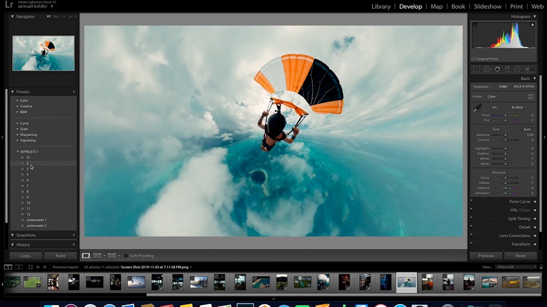Select the Graduated Filter tool
The width and height of the screenshot is (547, 307).
(x=507, y=69)
